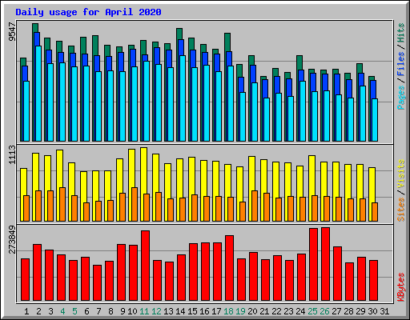Click the 'Hits' legend label

(x=400, y=33)
